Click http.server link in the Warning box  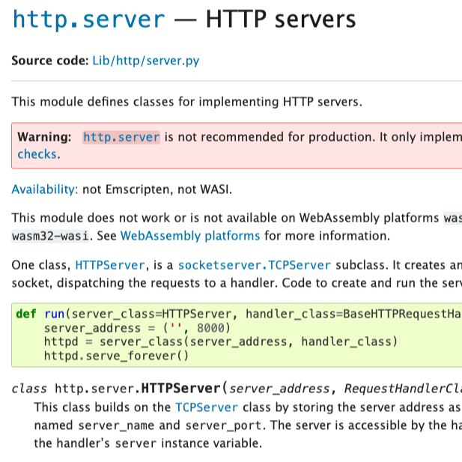(x=121, y=137)
